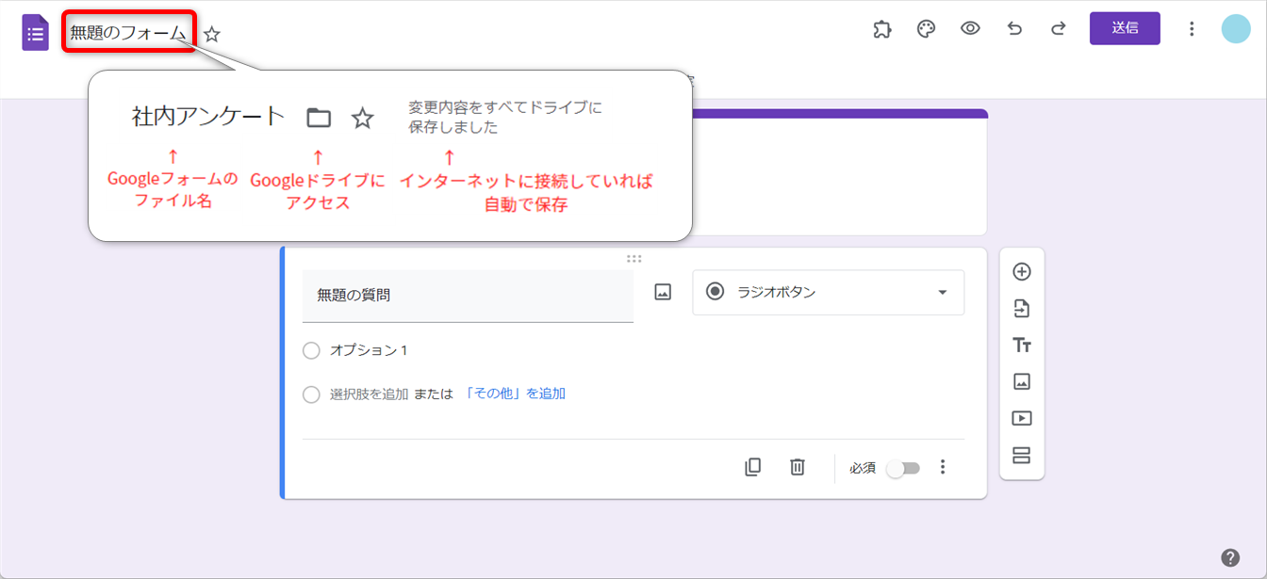Open the theme customization palette icon
Viewport: 1267px width, 579px height.
926,29
